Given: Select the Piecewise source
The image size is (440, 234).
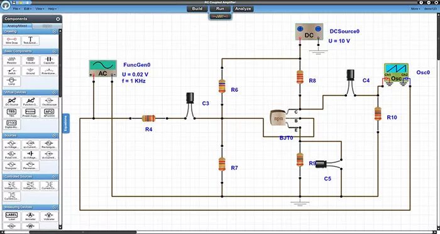Looking at the screenshot, I should [31, 165].
